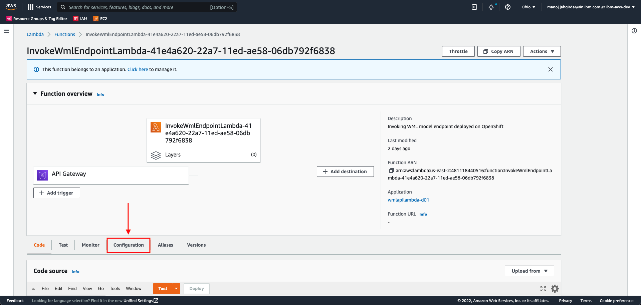Open the View menu in code editor

pos(87,289)
